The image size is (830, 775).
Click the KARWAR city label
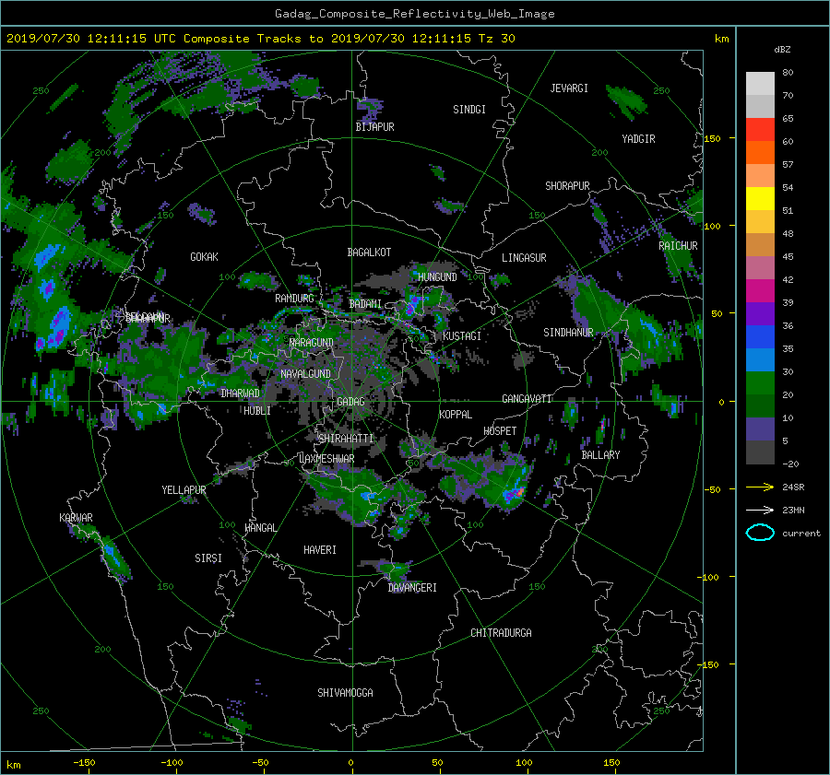point(76,518)
